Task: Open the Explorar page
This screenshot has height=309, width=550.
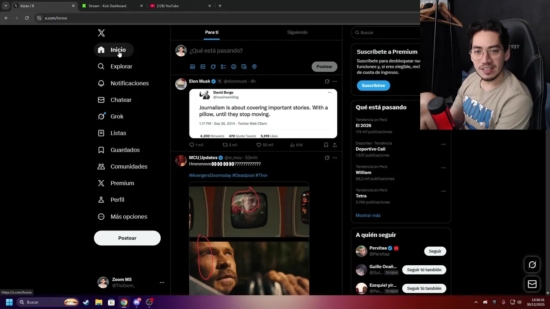Action: 115,67
